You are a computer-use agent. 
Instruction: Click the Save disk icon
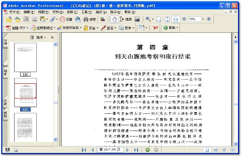click(26, 19)
